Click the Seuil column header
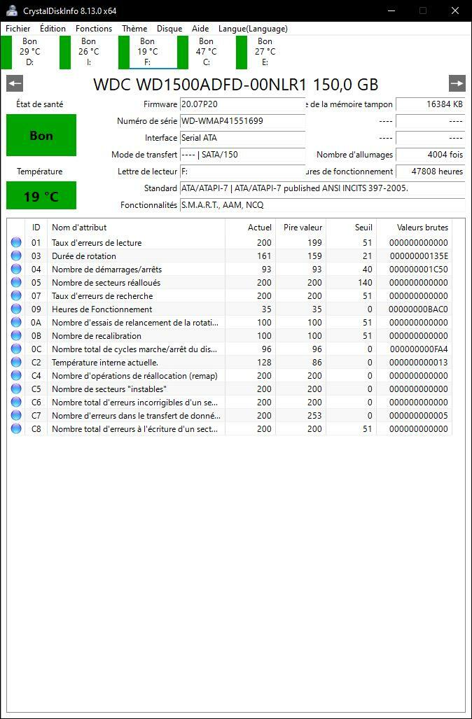The image size is (472, 719). [x=352, y=228]
